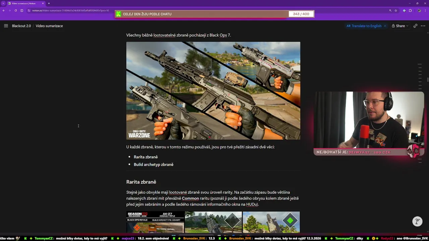Click the word lootovatelné in first line
Screen dimensions: 429x241
click(165, 35)
